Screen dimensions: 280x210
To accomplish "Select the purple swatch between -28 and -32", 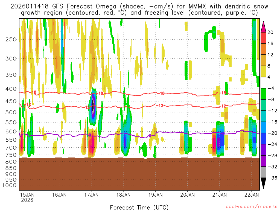I will [264, 161].
